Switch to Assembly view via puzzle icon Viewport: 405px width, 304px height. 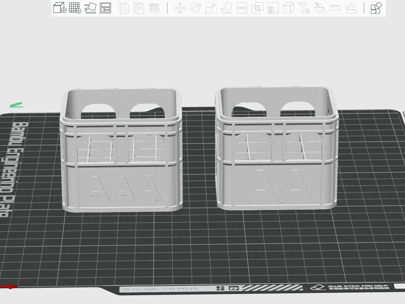pyautogui.click(x=376, y=9)
